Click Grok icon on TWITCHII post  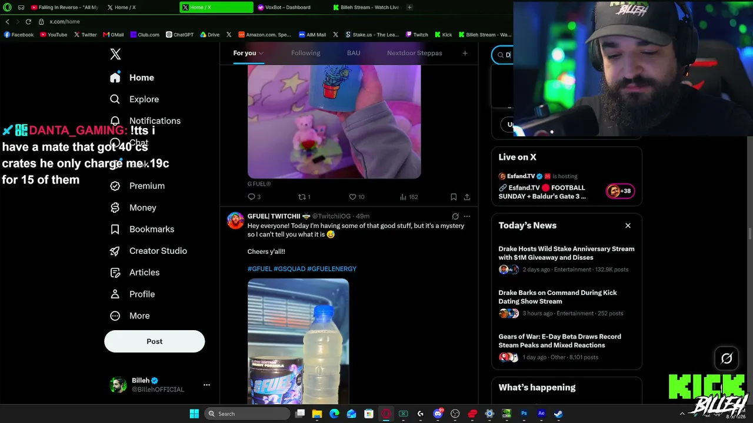click(455, 216)
